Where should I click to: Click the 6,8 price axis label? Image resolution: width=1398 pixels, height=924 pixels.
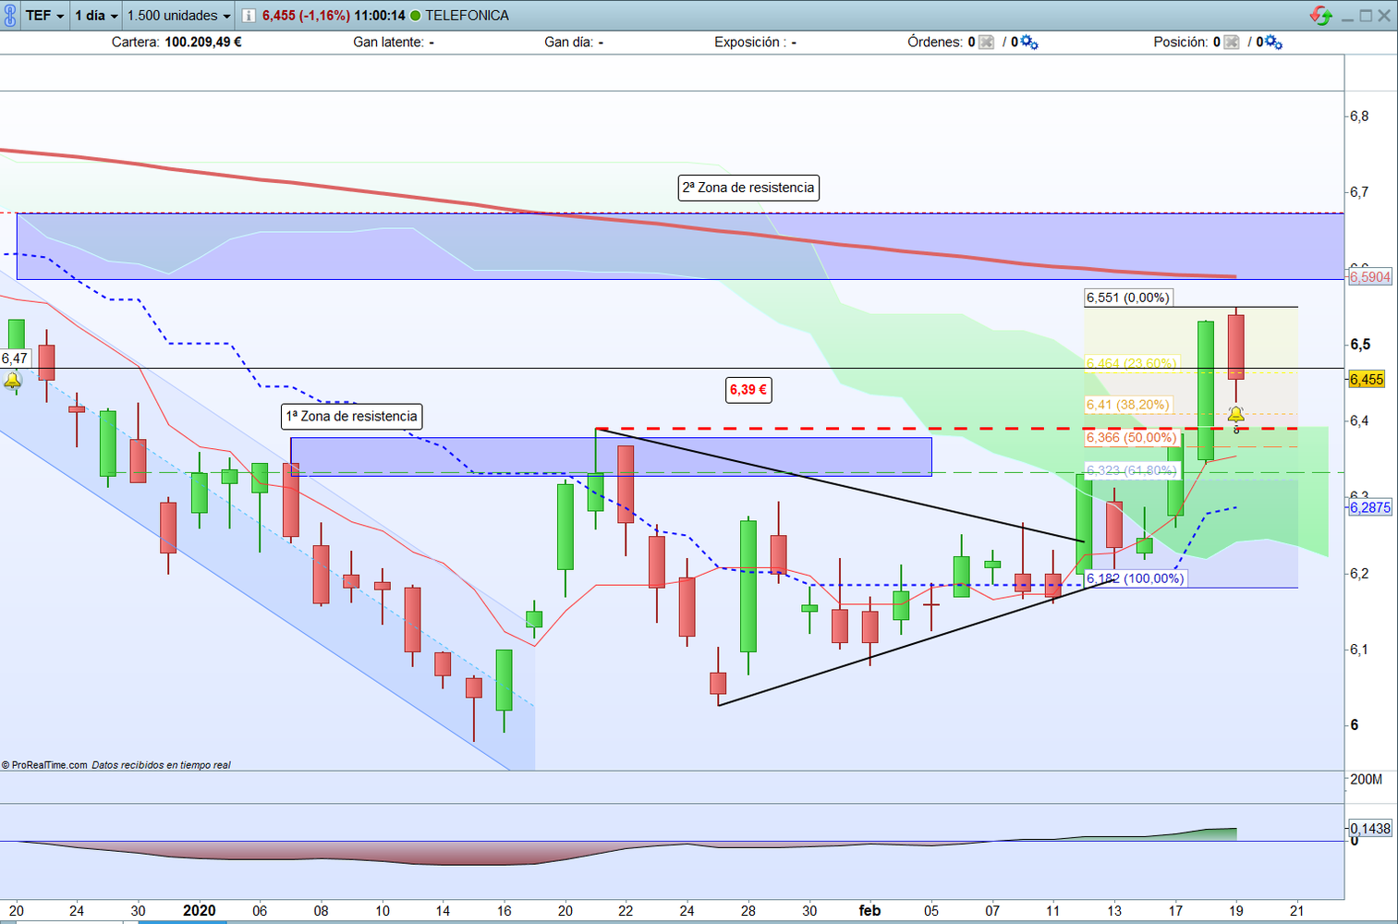pyautogui.click(x=1359, y=116)
